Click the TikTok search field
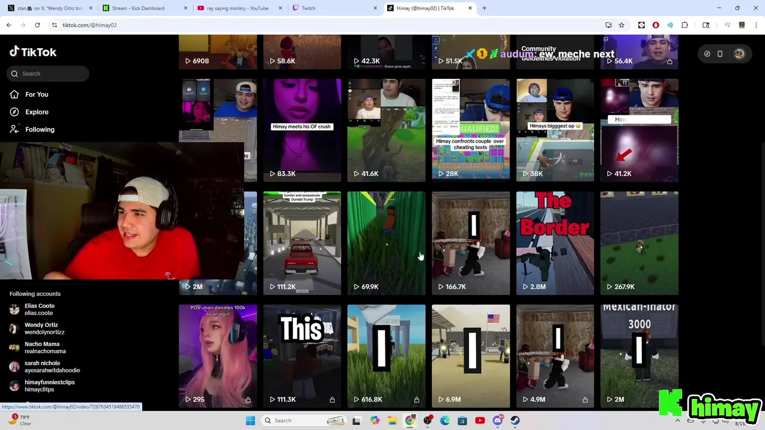Screen dimensions: 765x430 click(49, 73)
